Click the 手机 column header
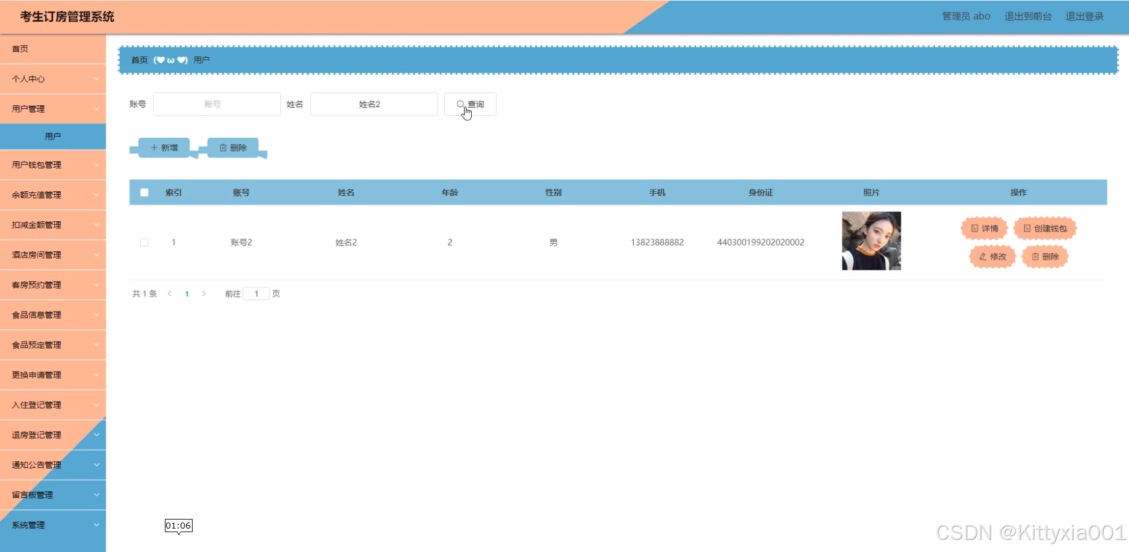This screenshot has width=1129, height=552. [657, 192]
